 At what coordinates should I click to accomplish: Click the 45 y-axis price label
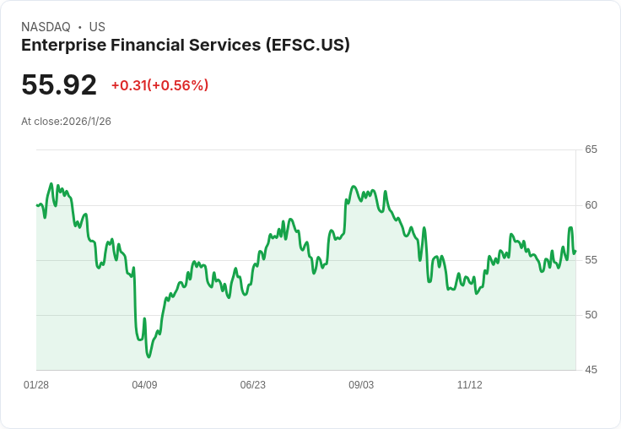point(591,370)
